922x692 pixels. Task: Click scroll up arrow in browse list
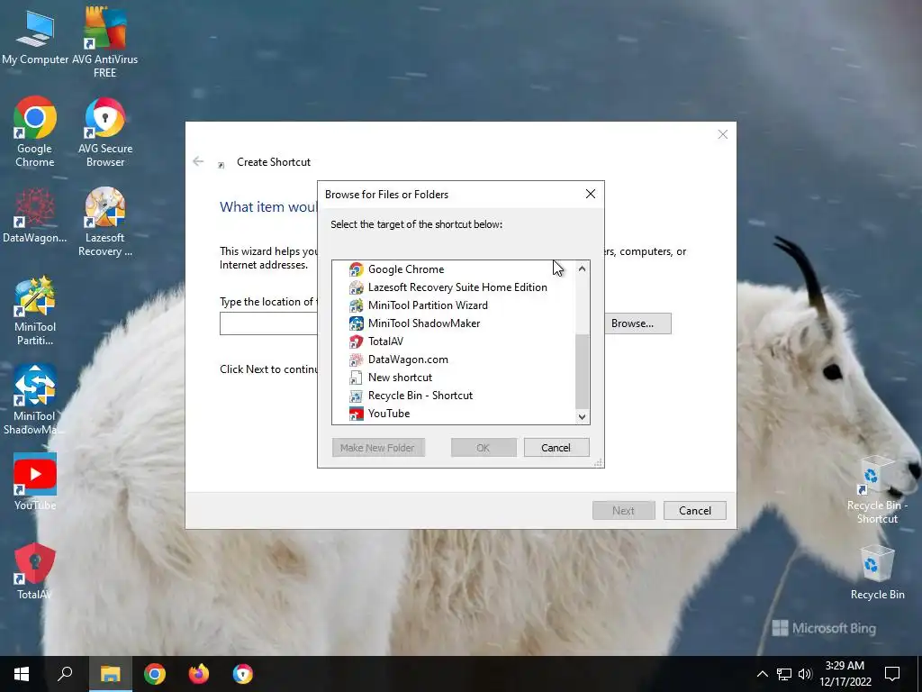[x=583, y=269]
